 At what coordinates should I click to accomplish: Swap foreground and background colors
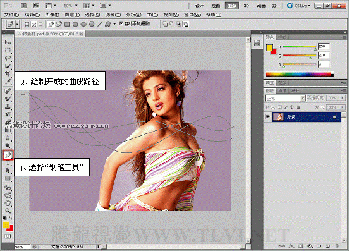[x=10, y=218]
